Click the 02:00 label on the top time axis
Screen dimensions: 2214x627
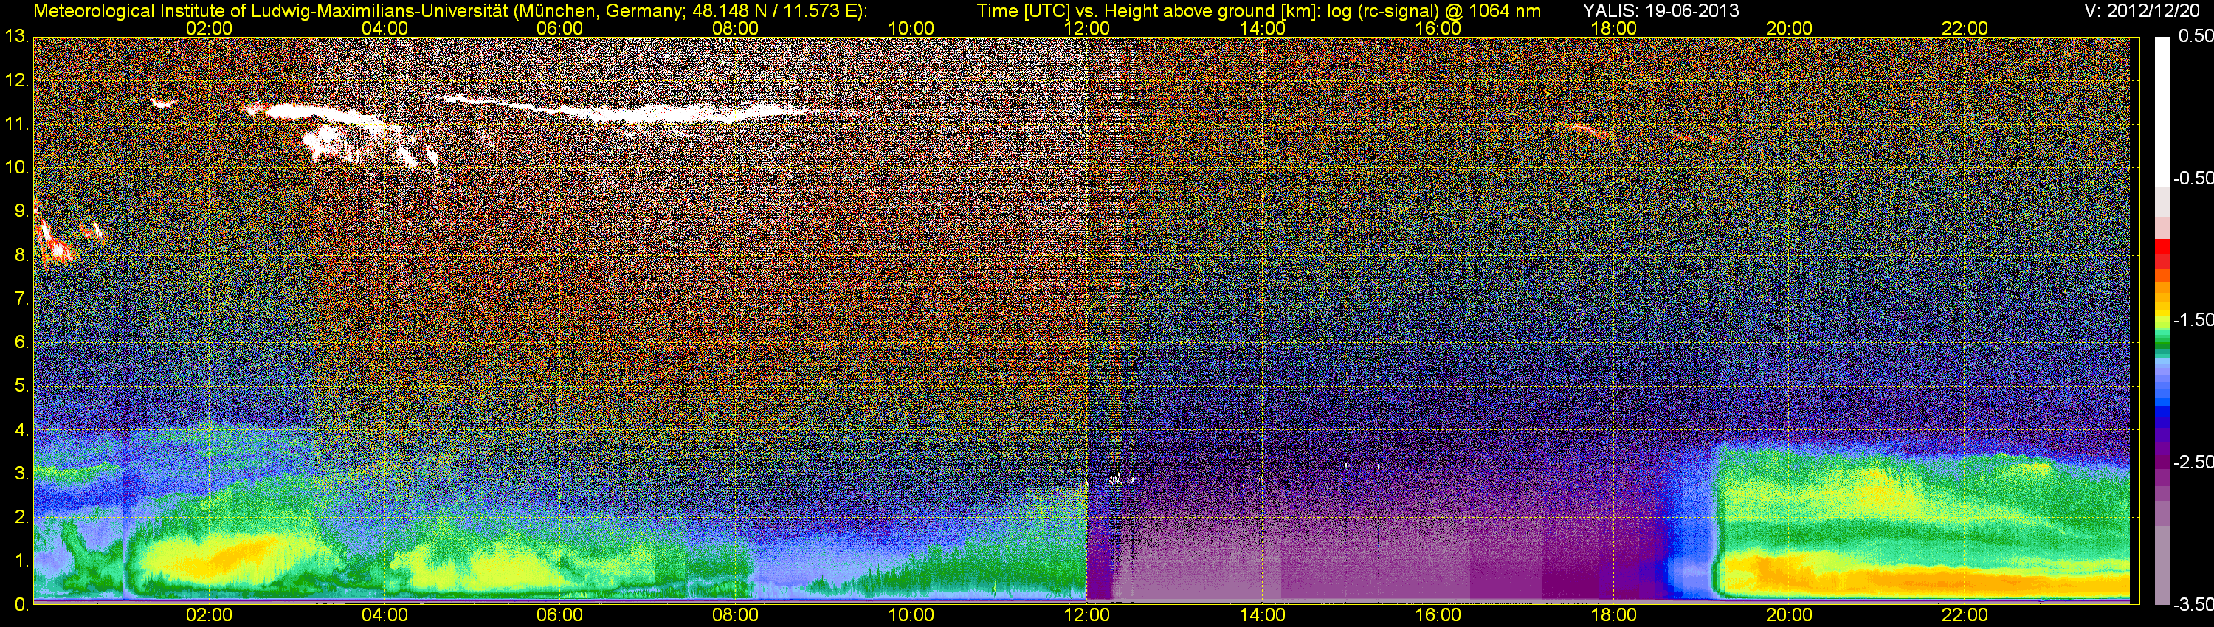[209, 28]
